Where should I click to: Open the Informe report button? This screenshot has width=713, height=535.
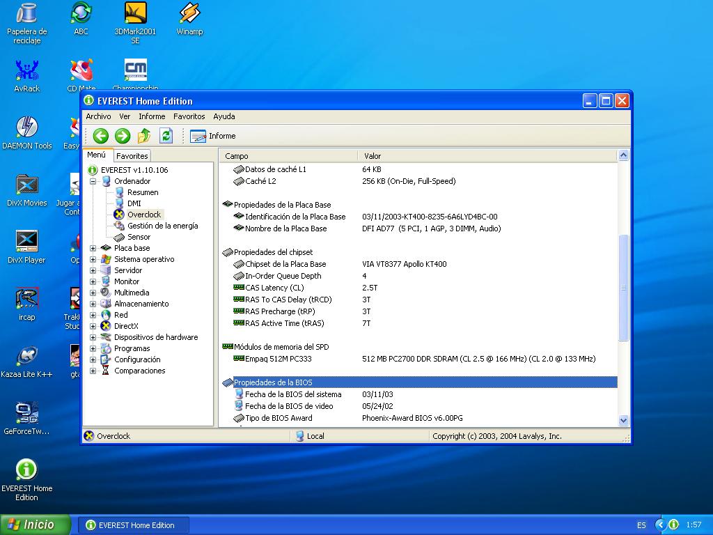click(213, 136)
